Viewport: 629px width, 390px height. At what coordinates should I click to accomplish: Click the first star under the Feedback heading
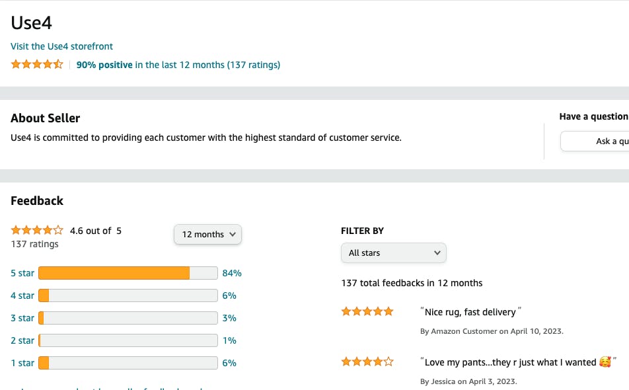pos(15,229)
